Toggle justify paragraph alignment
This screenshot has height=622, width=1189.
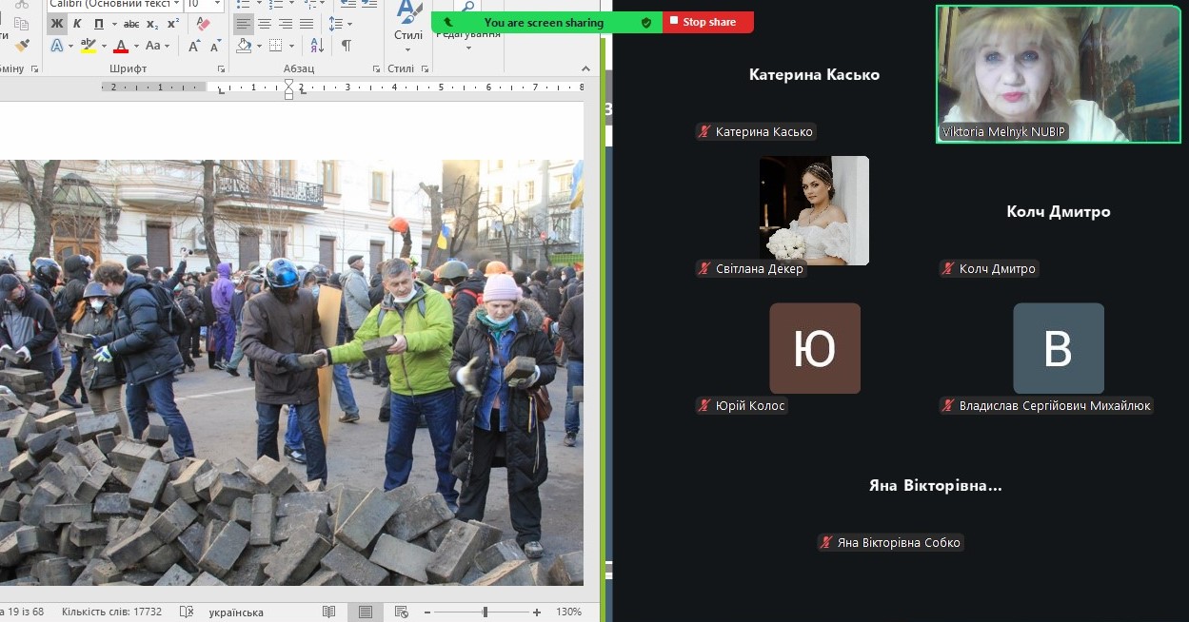point(307,24)
